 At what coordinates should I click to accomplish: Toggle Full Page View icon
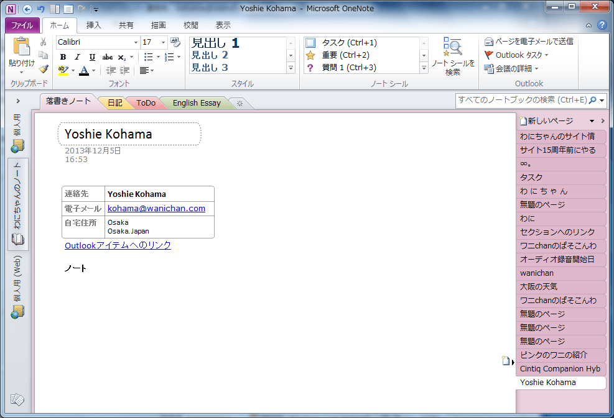[x=68, y=9]
